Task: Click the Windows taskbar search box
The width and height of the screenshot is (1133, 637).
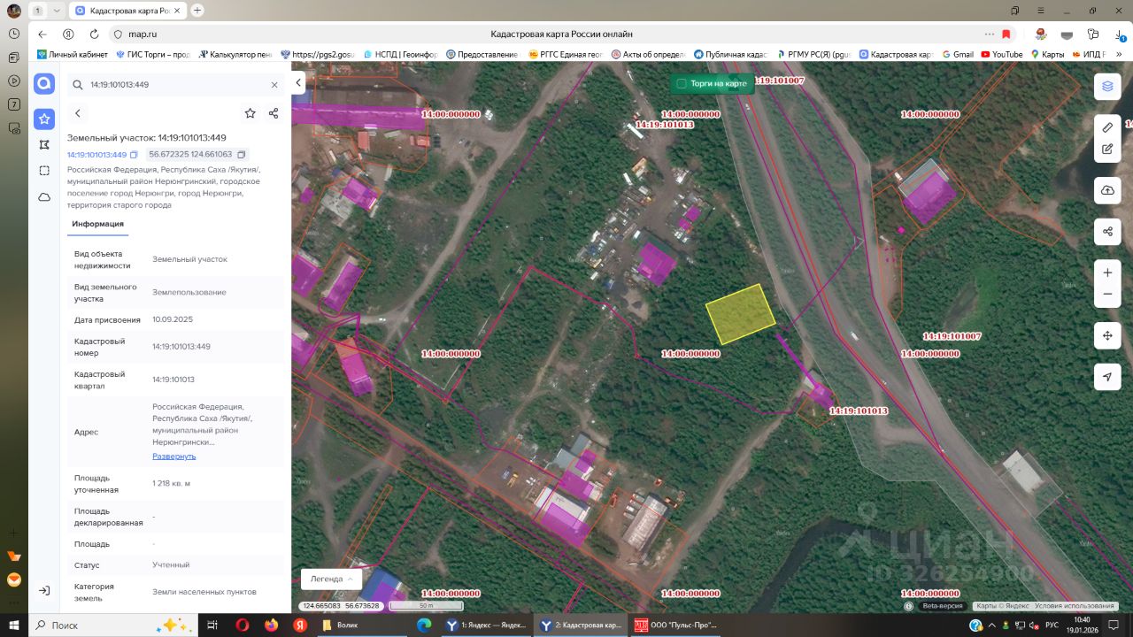Action: 112,625
